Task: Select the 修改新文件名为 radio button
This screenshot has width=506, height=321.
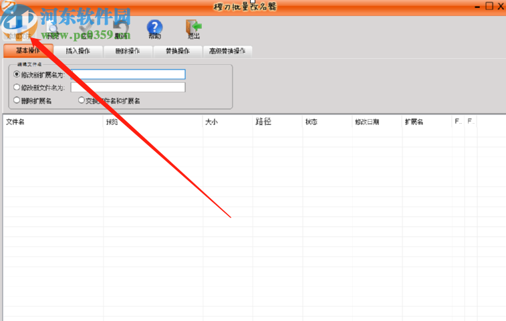Action: click(x=17, y=87)
